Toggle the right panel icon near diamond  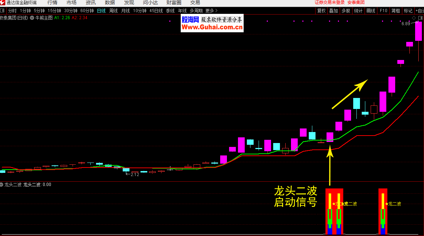point(420,18)
